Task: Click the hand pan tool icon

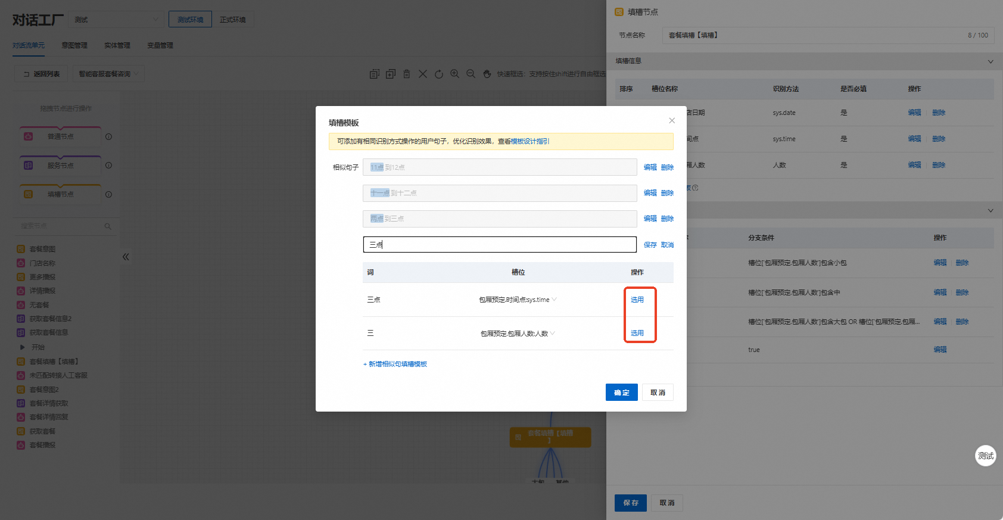Action: 487,74
